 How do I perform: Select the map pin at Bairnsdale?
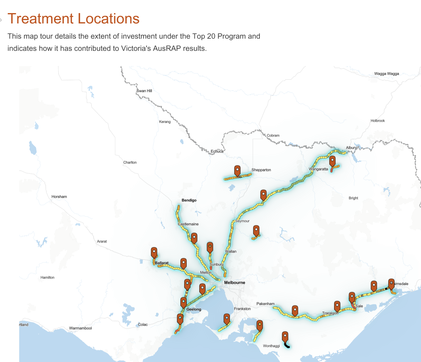(x=391, y=283)
